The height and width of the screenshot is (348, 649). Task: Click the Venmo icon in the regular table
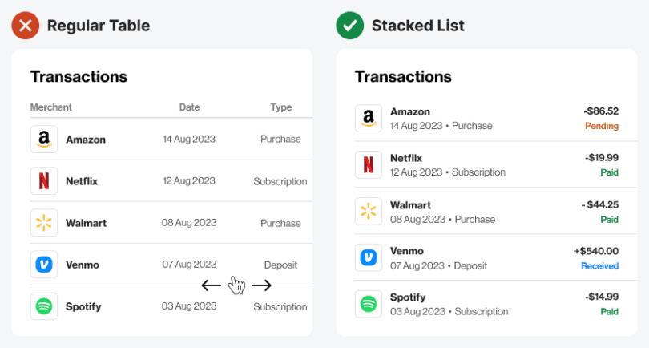pyautogui.click(x=44, y=265)
